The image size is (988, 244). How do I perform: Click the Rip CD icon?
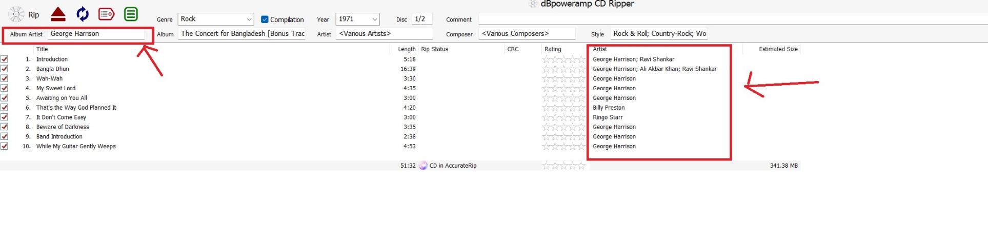[x=17, y=14]
